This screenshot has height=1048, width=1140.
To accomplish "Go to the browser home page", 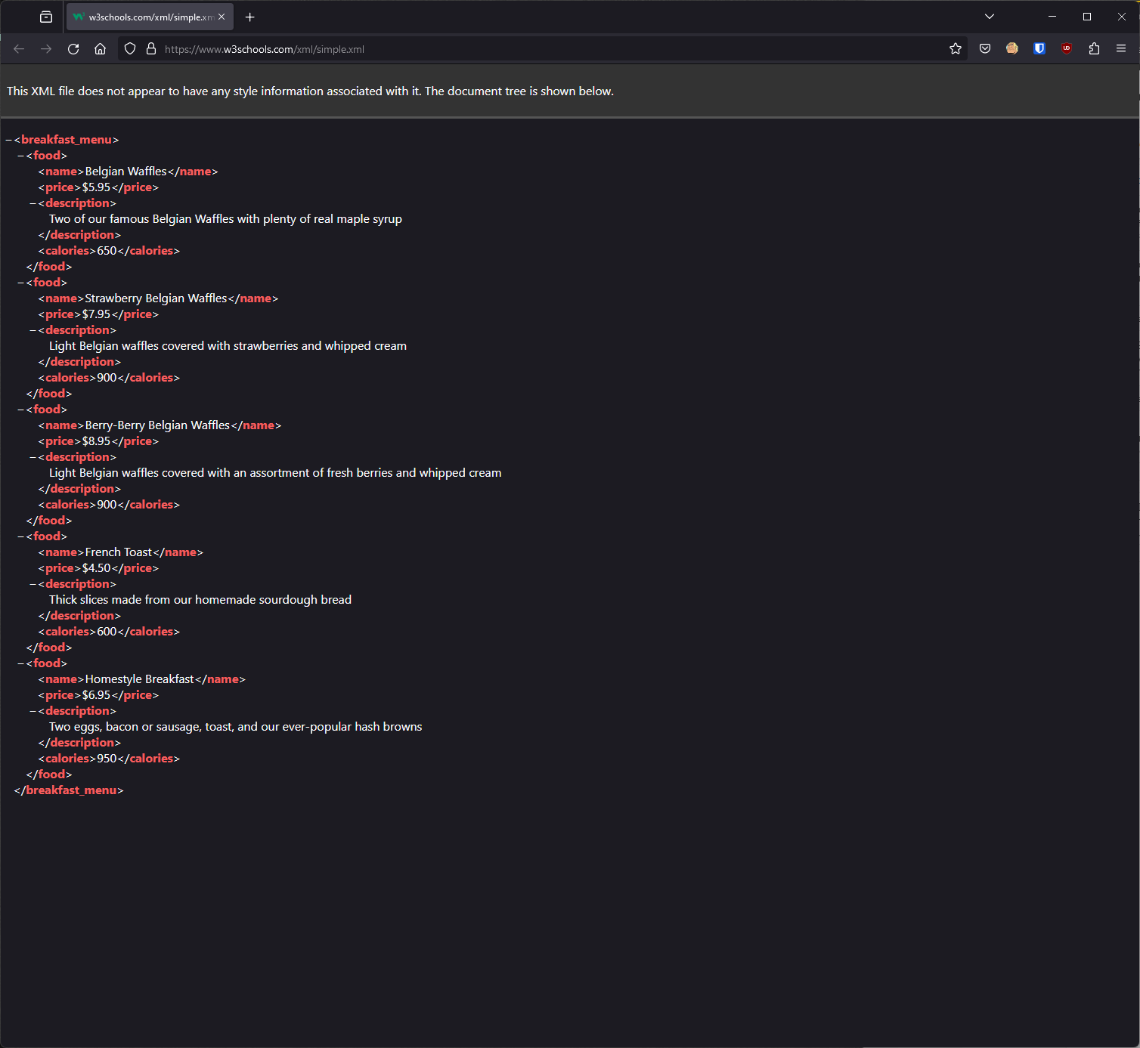I will point(100,48).
